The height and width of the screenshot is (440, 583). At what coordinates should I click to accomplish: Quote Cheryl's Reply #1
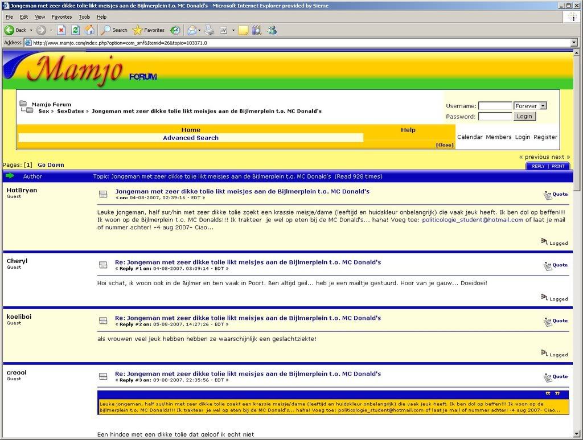click(x=556, y=265)
